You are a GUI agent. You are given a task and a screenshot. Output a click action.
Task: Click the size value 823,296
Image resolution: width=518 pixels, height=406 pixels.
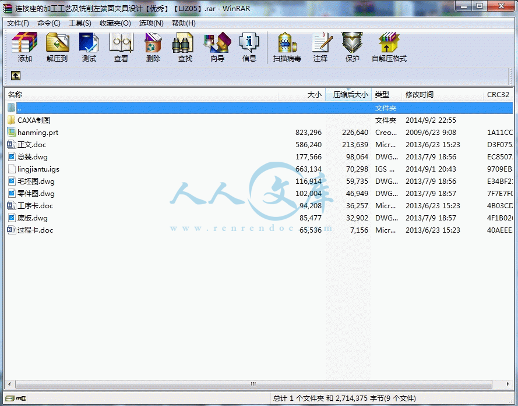[309, 132]
